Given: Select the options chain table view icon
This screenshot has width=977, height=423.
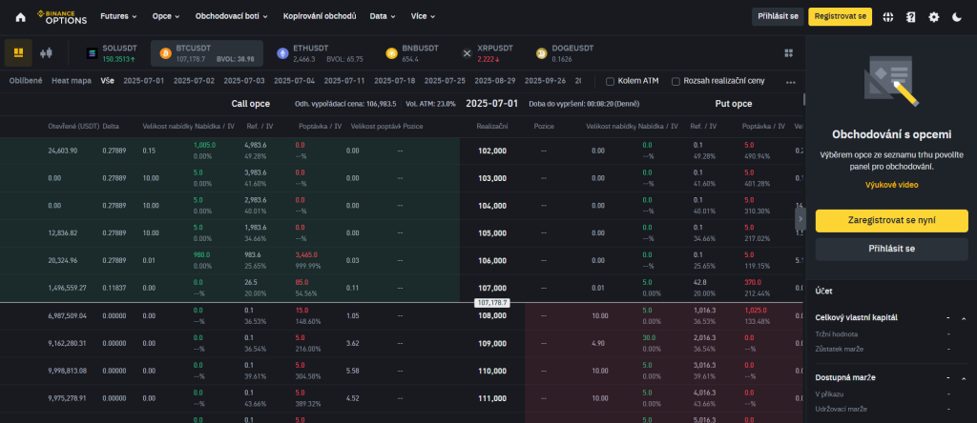Looking at the screenshot, I should pos(19,52).
